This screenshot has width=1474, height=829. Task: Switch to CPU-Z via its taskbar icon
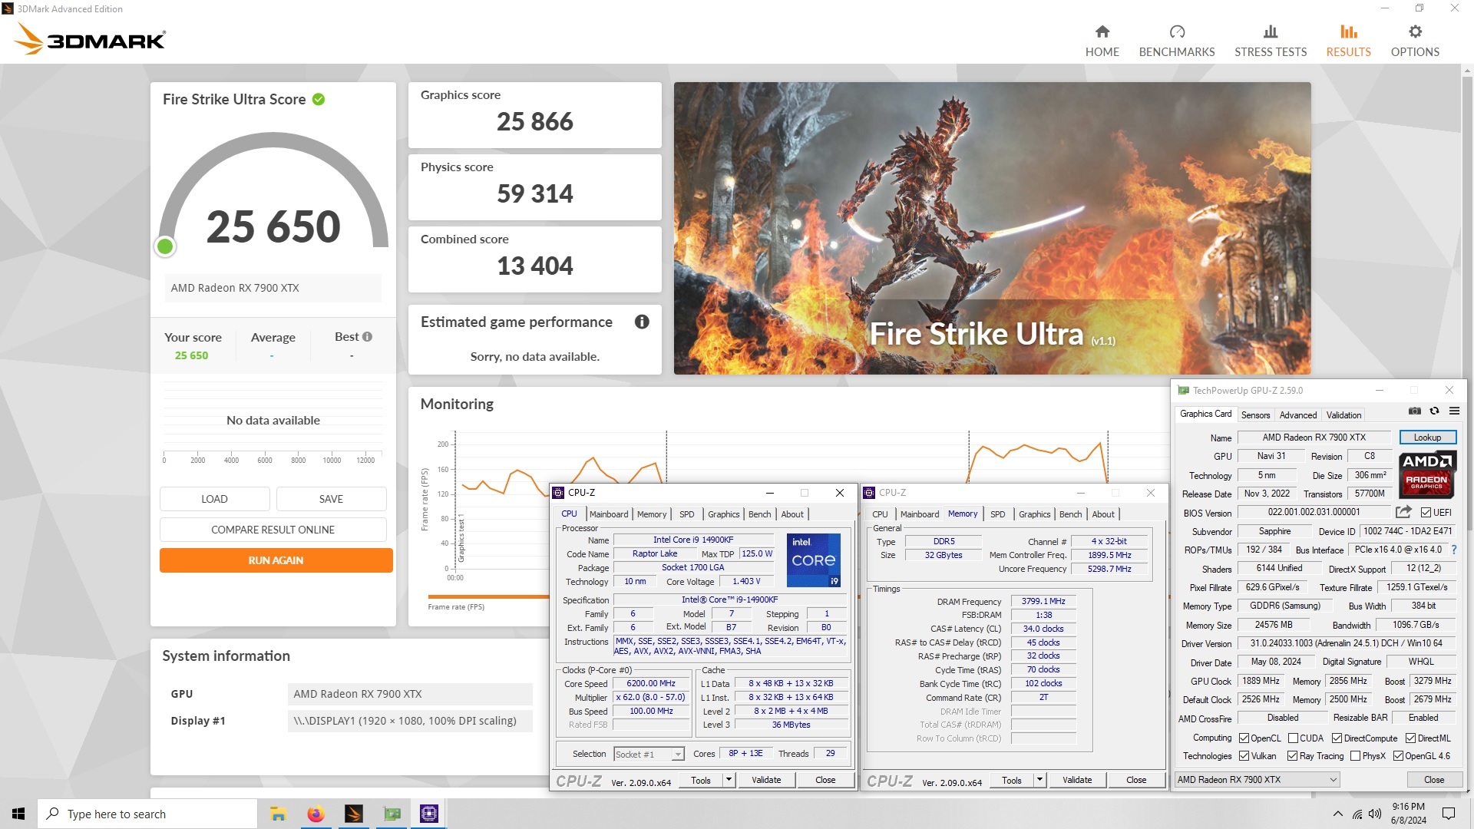429,814
